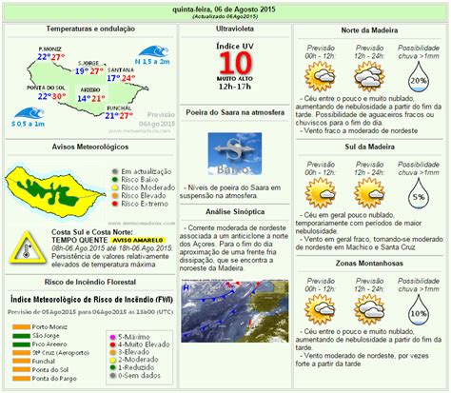The width and height of the screenshot is (451, 393).
Task: Open the synoptic satellite analysis image
Action: pos(235,311)
